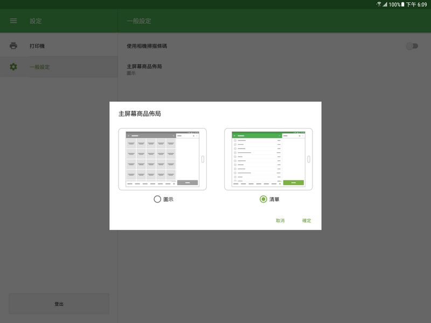
Task: Tap the Wi-Fi status icon
Action: click(x=379, y=4)
